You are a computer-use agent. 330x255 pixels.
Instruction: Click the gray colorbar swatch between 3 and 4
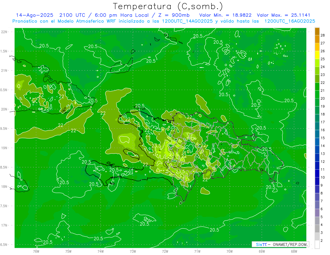(317, 229)
